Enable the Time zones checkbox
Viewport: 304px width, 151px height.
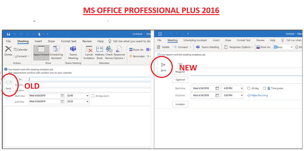point(264,88)
